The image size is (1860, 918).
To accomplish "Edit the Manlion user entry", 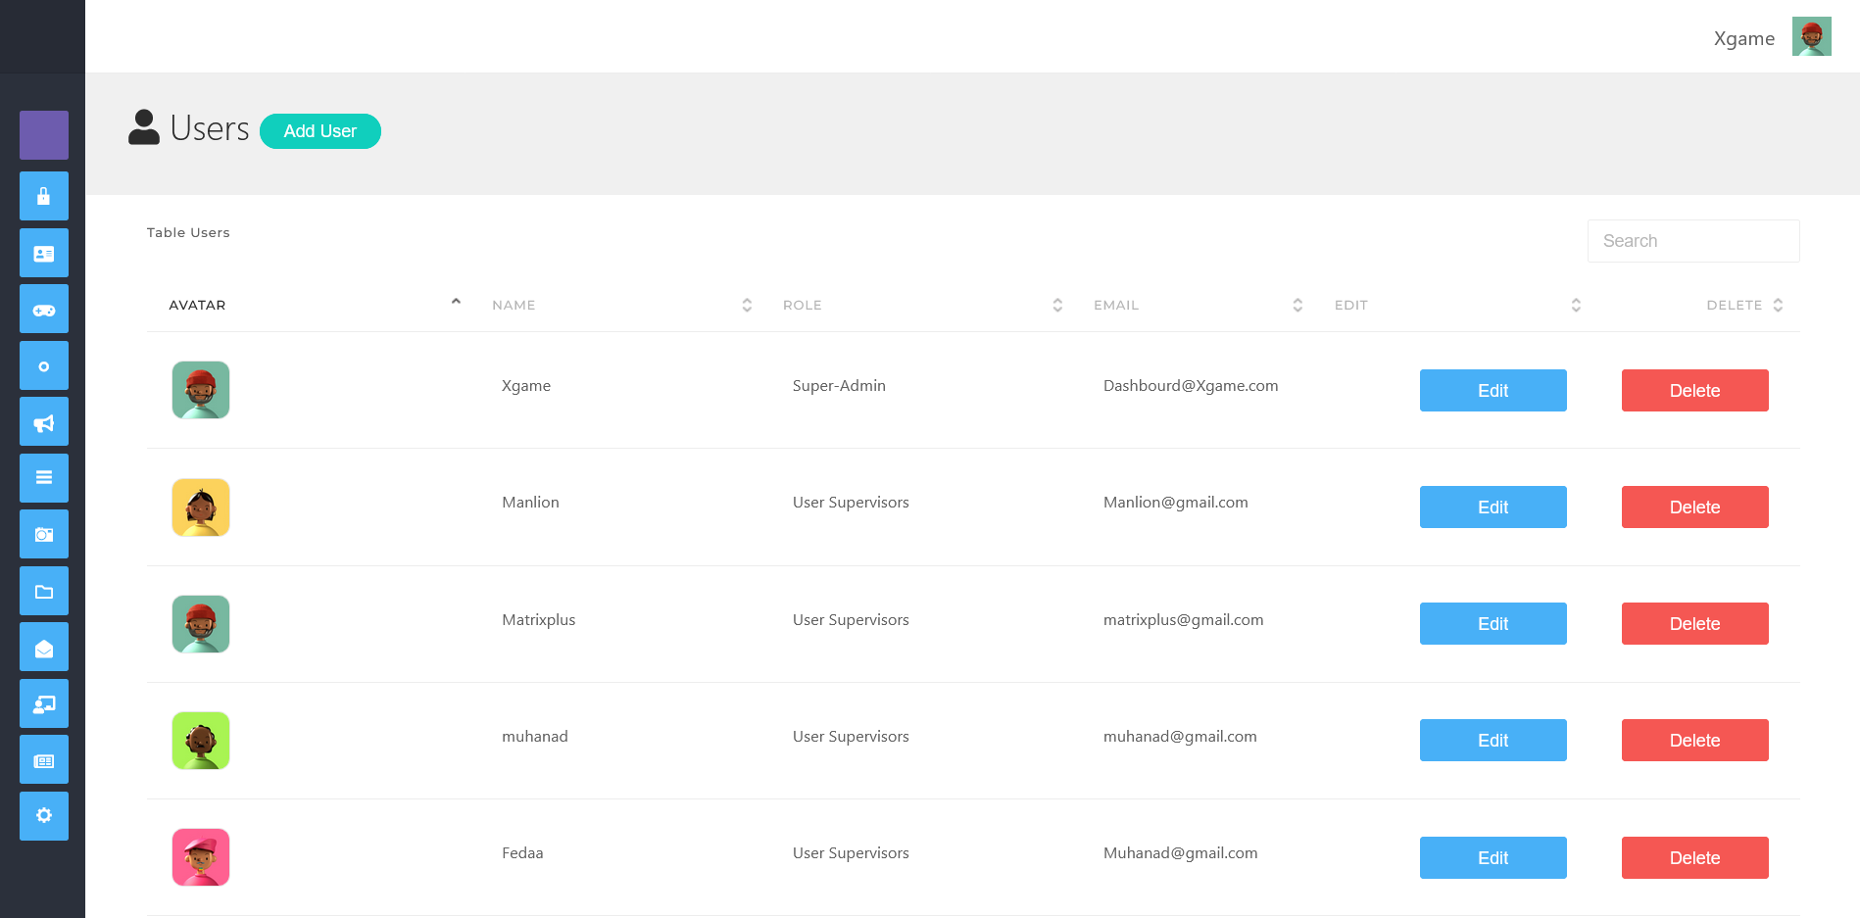I will coord(1493,507).
